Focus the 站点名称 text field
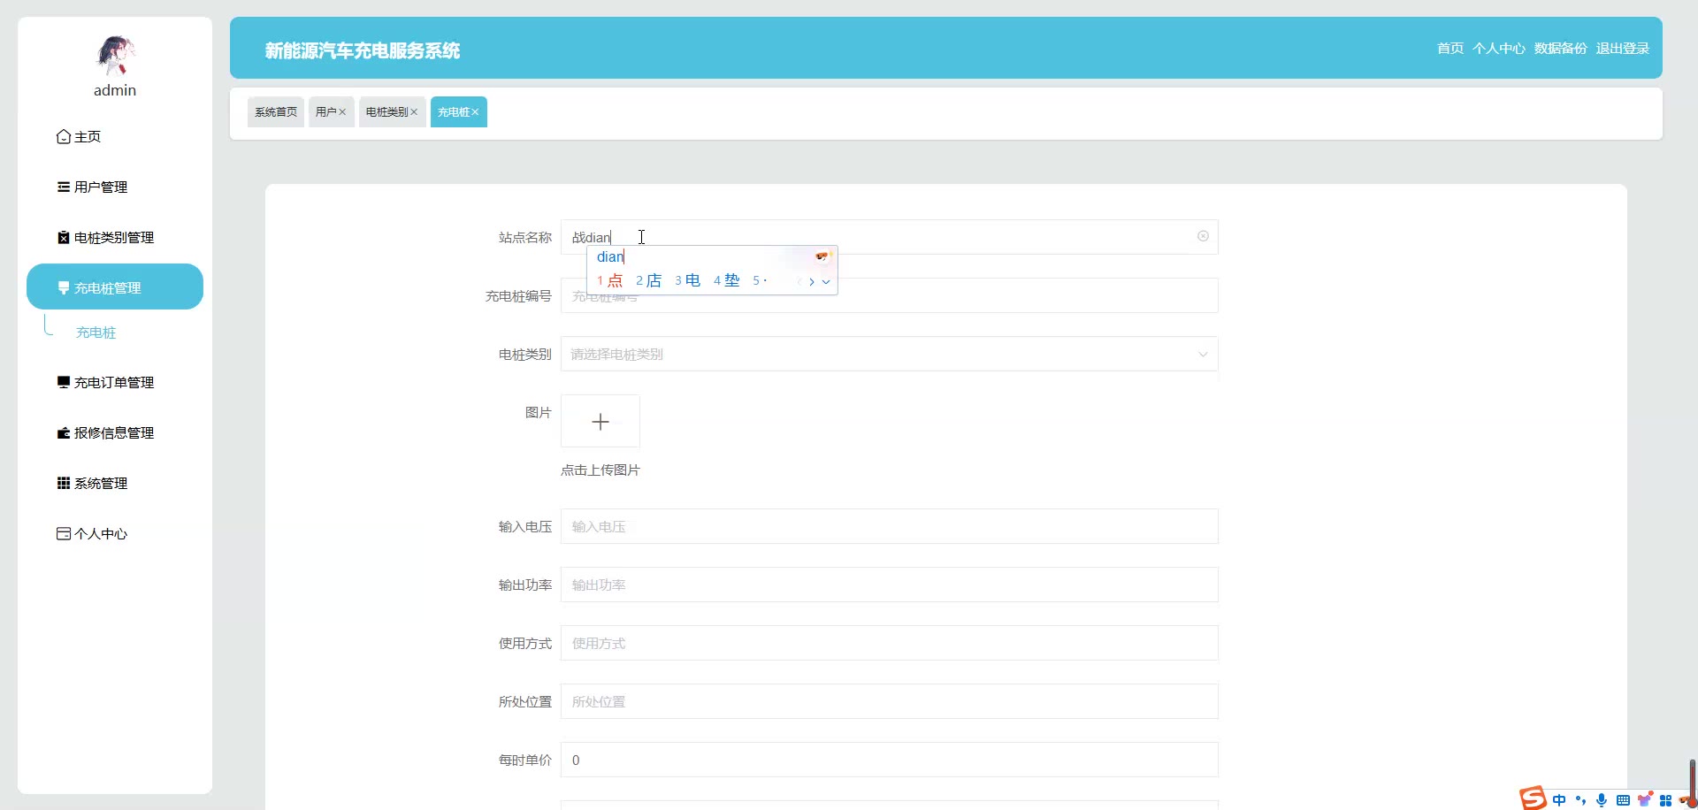This screenshot has width=1698, height=810. (889, 237)
